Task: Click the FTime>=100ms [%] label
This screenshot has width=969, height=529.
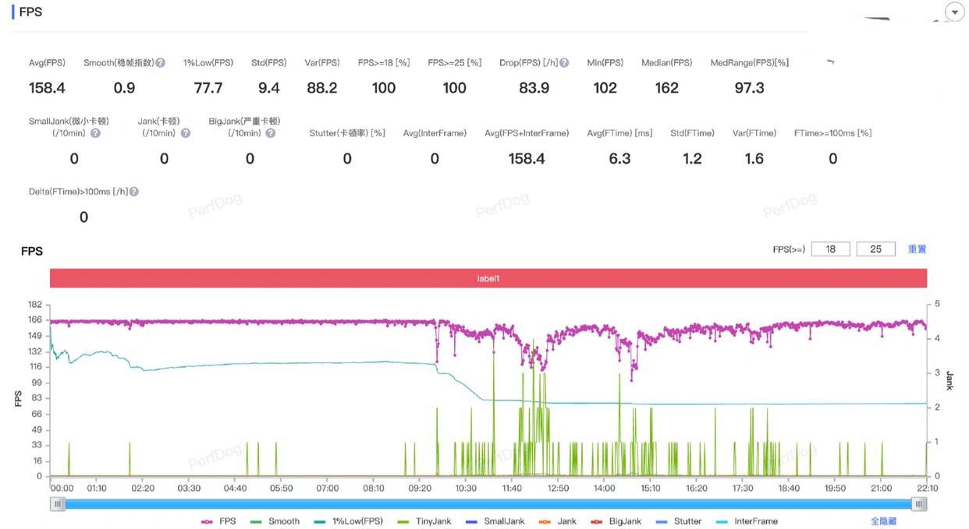Action: pyautogui.click(x=832, y=133)
